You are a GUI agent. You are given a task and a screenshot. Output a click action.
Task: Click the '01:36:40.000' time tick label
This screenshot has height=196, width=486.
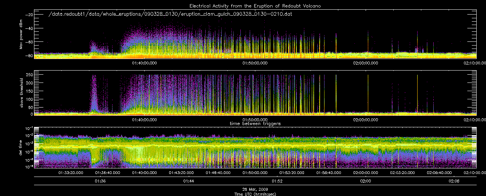coord(108,173)
